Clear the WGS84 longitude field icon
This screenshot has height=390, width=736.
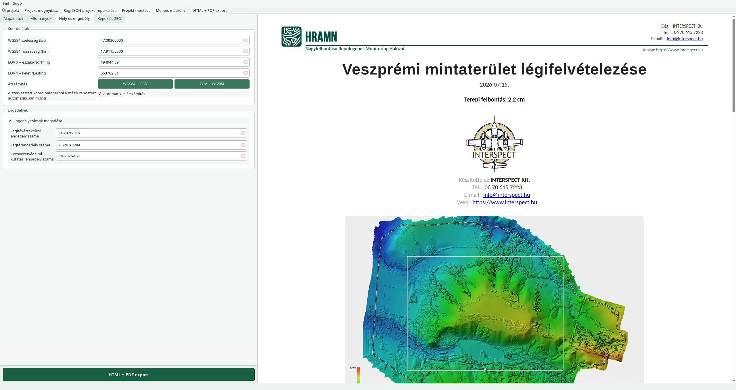coord(245,51)
